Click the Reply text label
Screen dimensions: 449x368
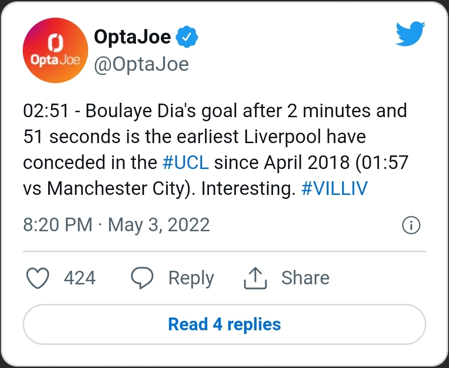pyautogui.click(x=191, y=278)
